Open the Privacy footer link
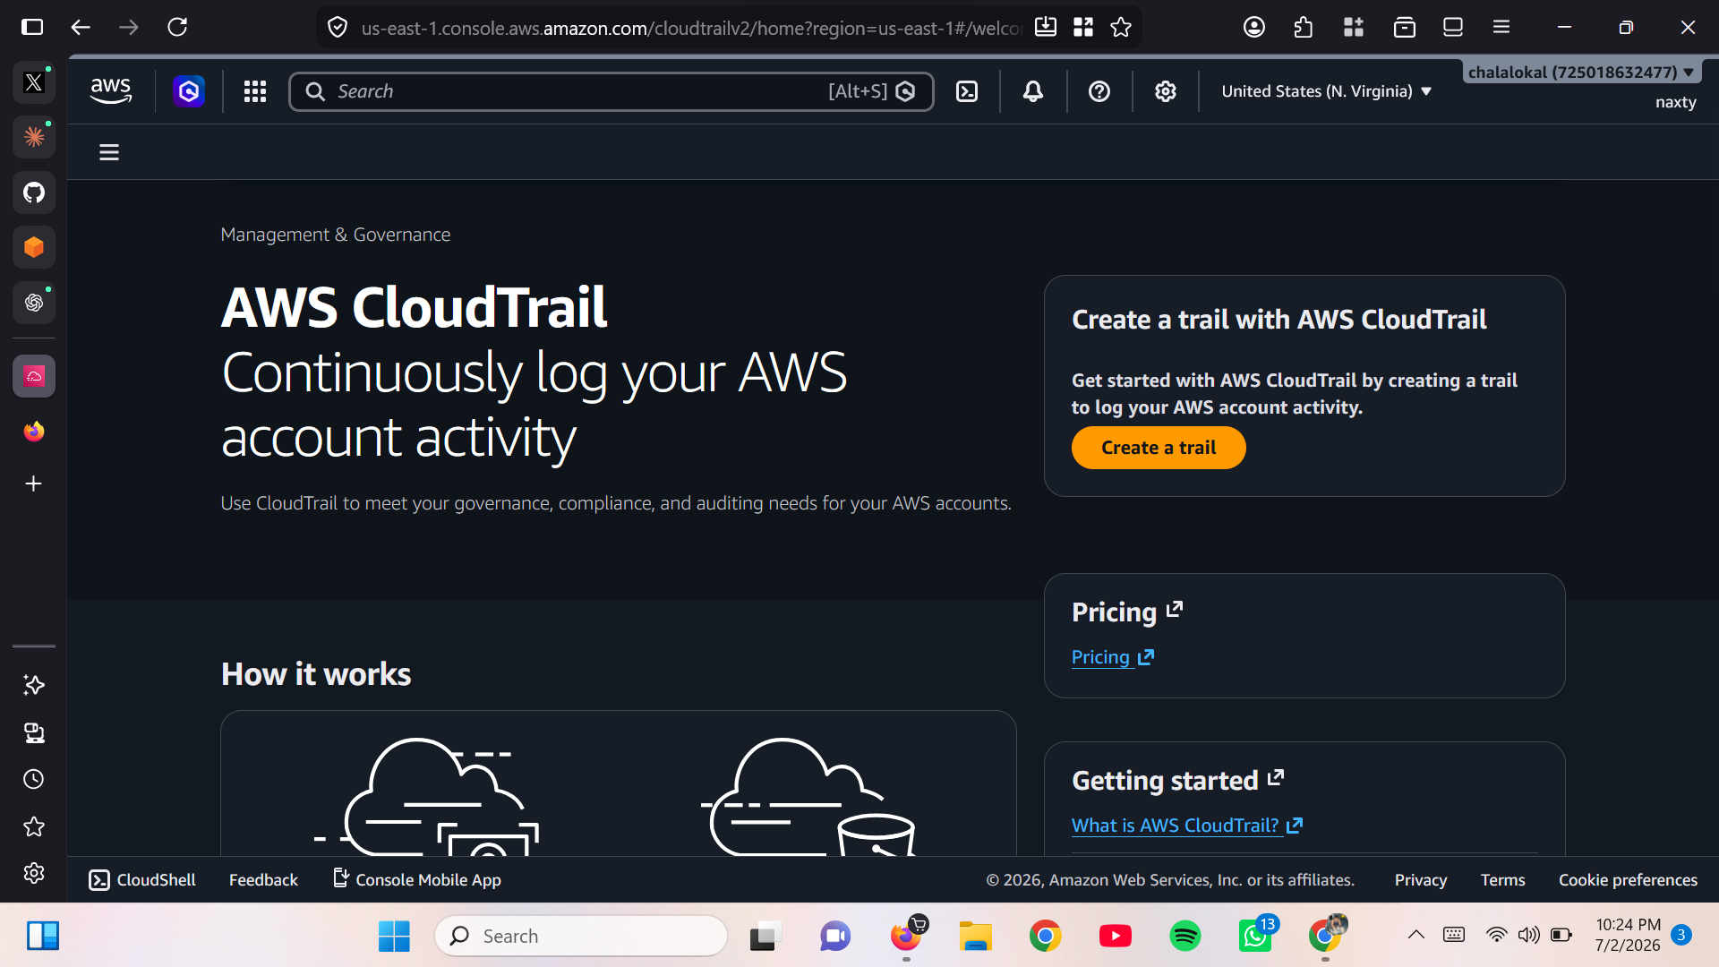This screenshot has width=1719, height=967. pyautogui.click(x=1421, y=880)
